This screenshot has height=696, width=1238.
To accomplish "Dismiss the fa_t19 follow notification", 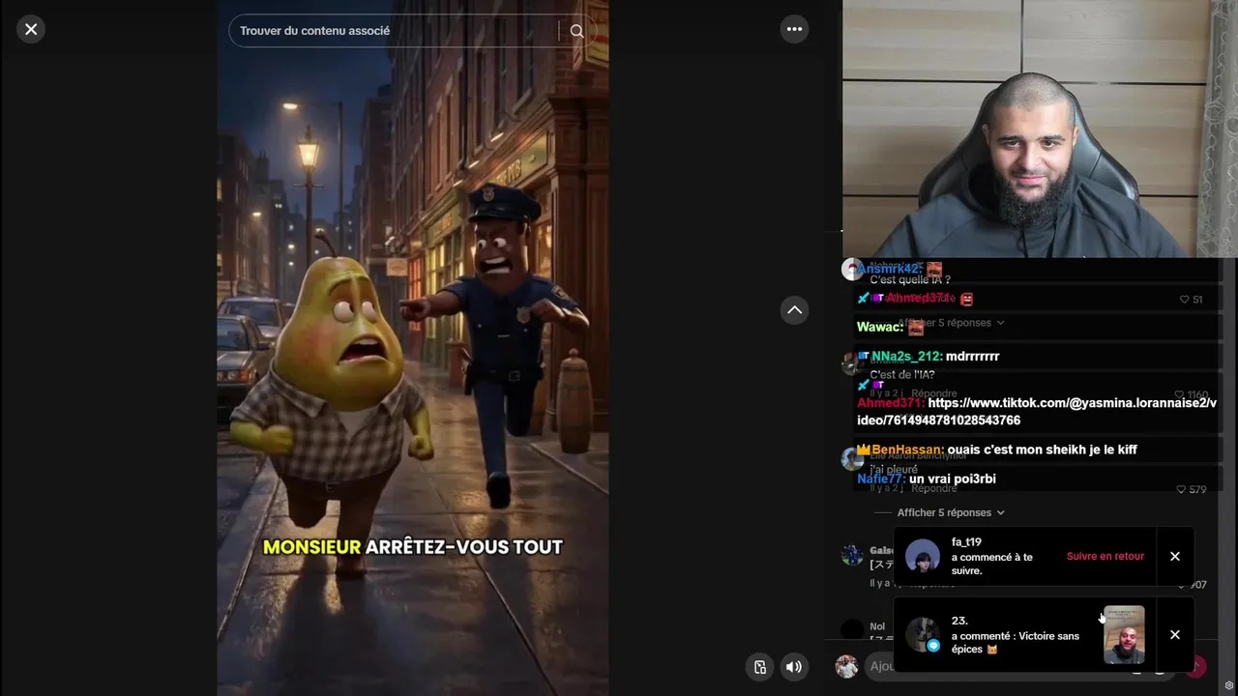I will tap(1175, 557).
